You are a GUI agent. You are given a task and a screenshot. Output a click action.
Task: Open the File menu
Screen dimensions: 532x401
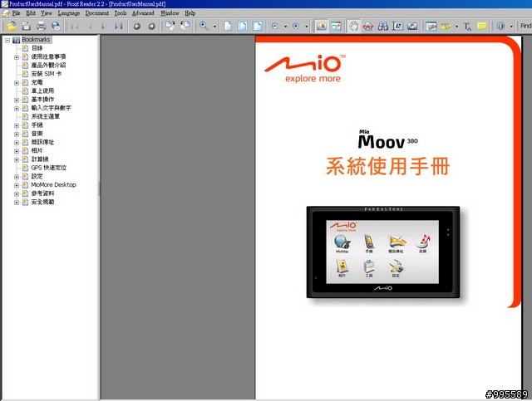[x=17, y=13]
